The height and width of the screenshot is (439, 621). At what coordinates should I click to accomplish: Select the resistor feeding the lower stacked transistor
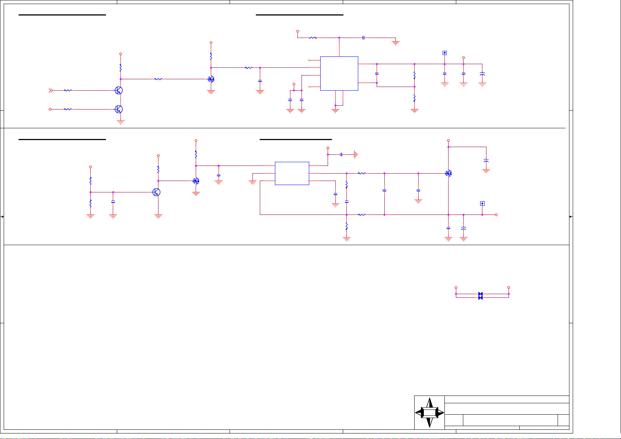pos(68,109)
